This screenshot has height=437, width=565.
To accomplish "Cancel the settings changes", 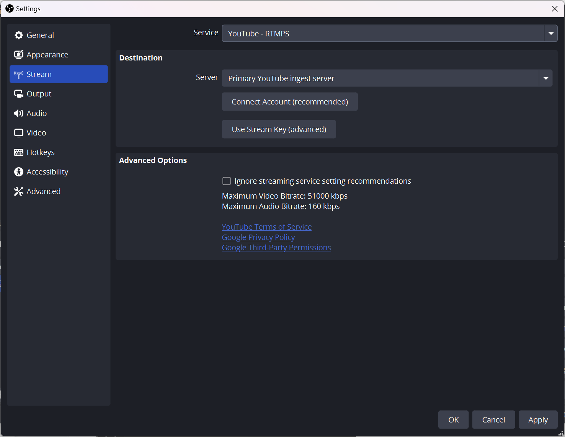I will pyautogui.click(x=493, y=419).
